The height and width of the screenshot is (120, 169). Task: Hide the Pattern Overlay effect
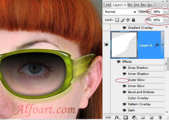tap(124, 104)
